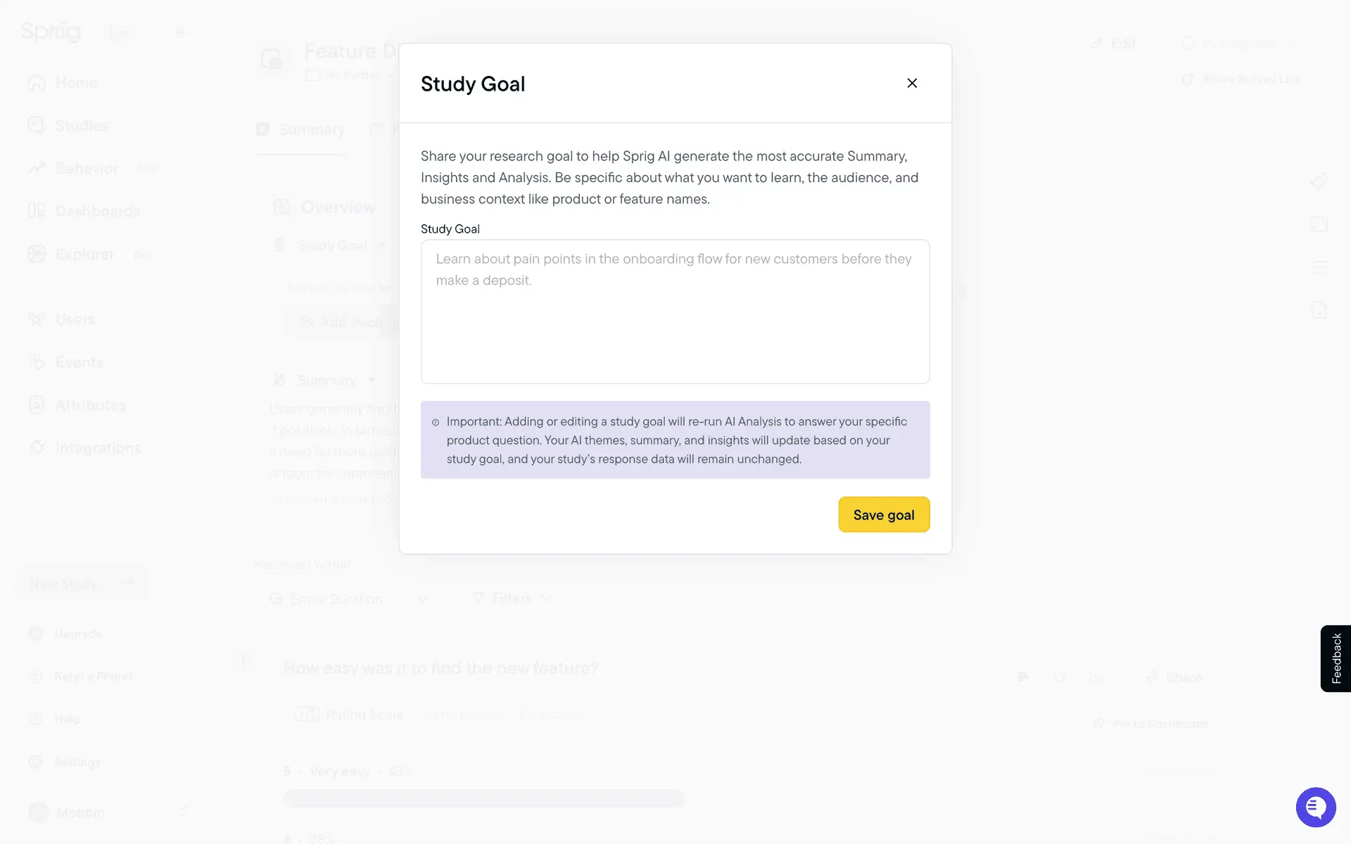Open the Explorer sidebar item
1351x844 pixels.
coord(84,255)
